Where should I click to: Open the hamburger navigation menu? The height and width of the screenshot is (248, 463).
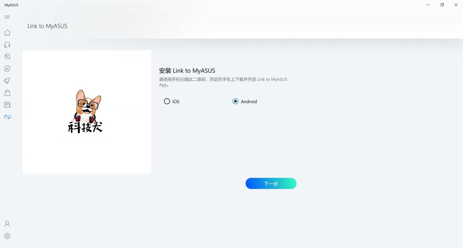(x=7, y=17)
